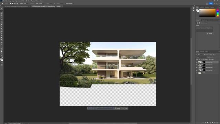Image resolution: width=220 pixels, height=124 pixels.
Task: Select the Blur tool
Action: click(x=2, y=38)
